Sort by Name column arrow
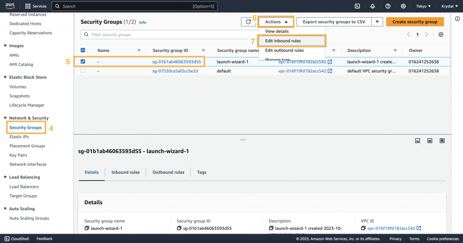The image size is (463, 243). [x=139, y=51]
